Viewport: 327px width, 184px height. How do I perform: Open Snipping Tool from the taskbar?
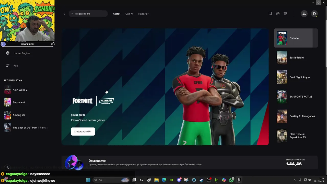[x=186, y=180]
